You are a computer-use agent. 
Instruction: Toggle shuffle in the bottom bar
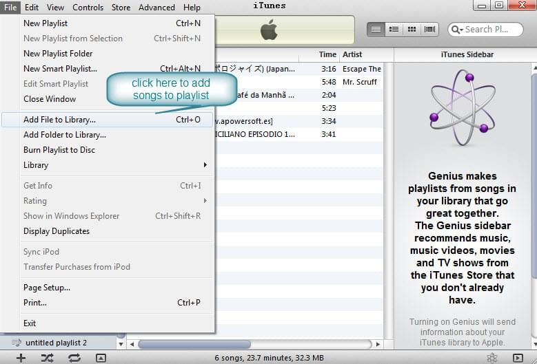47,358
